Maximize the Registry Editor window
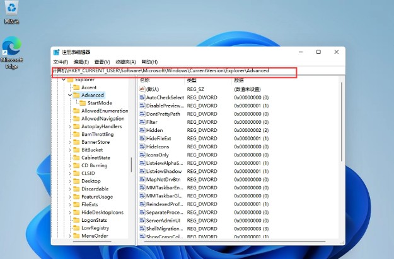 click(x=318, y=52)
